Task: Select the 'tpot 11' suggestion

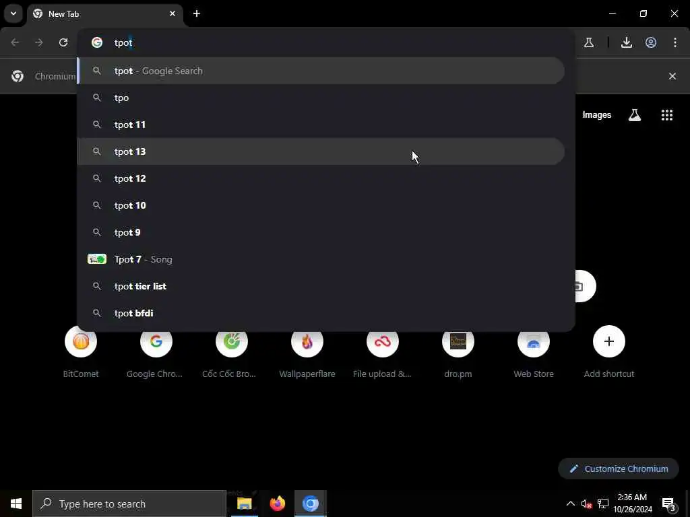Action: pyautogui.click(x=321, y=125)
